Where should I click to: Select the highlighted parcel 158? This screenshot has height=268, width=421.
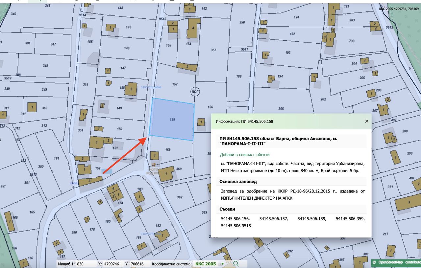click(172, 120)
